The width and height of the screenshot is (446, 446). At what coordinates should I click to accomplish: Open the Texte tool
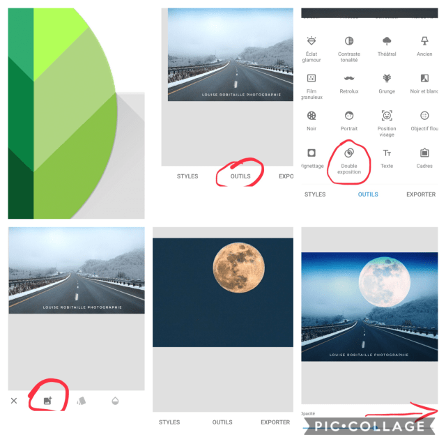click(387, 158)
